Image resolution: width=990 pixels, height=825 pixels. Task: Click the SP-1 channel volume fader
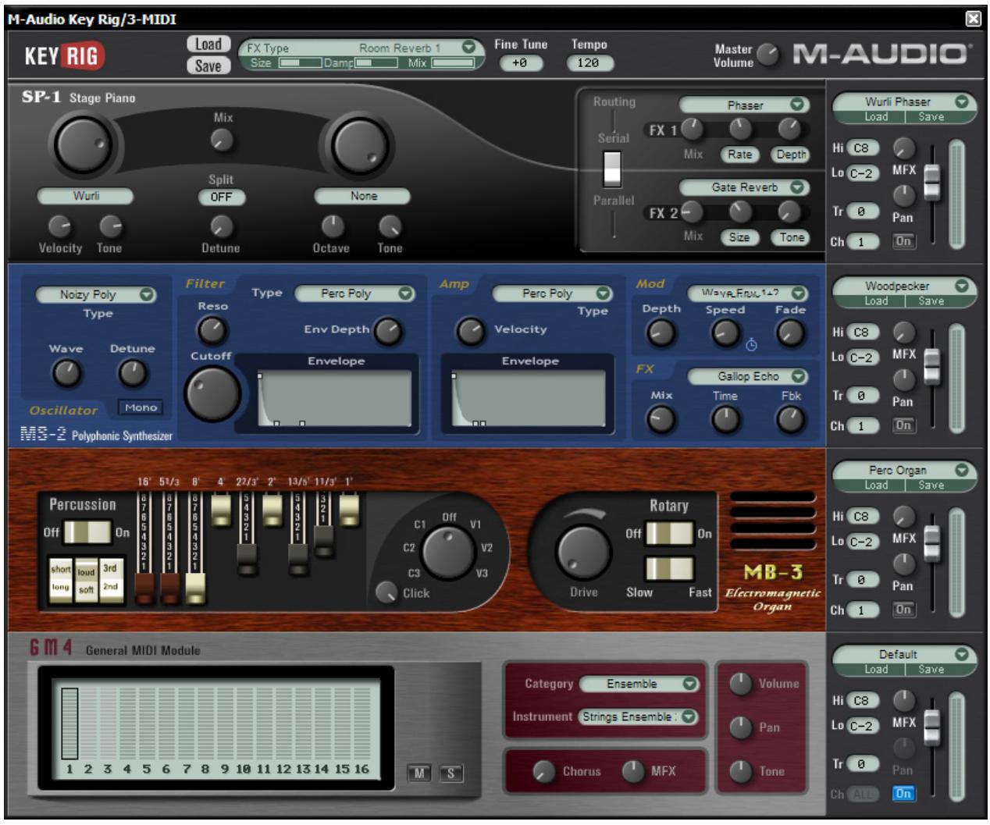pyautogui.click(x=932, y=181)
